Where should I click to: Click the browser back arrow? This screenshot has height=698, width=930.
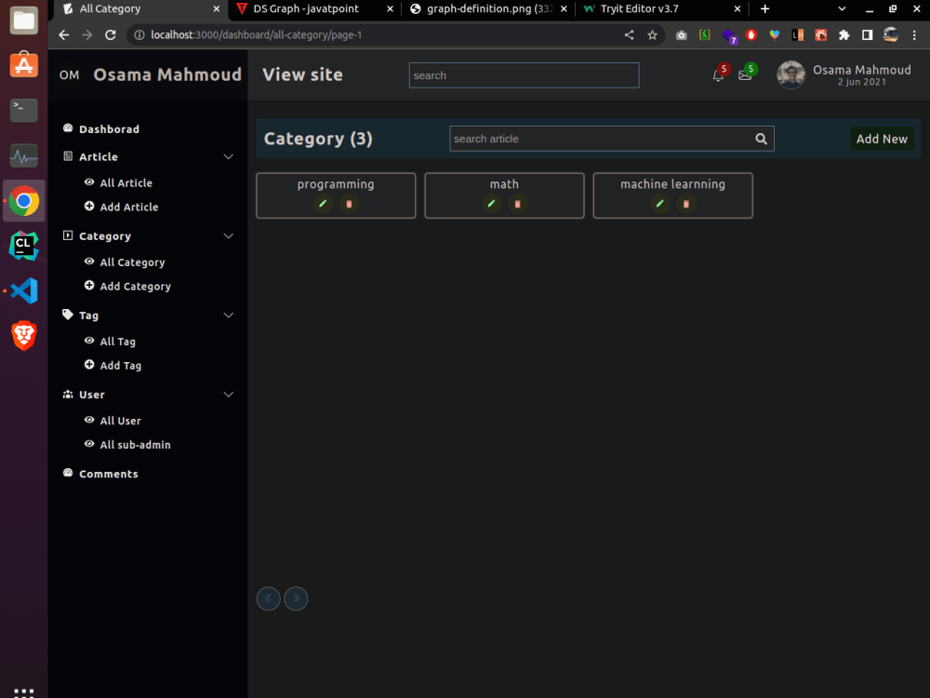[63, 35]
